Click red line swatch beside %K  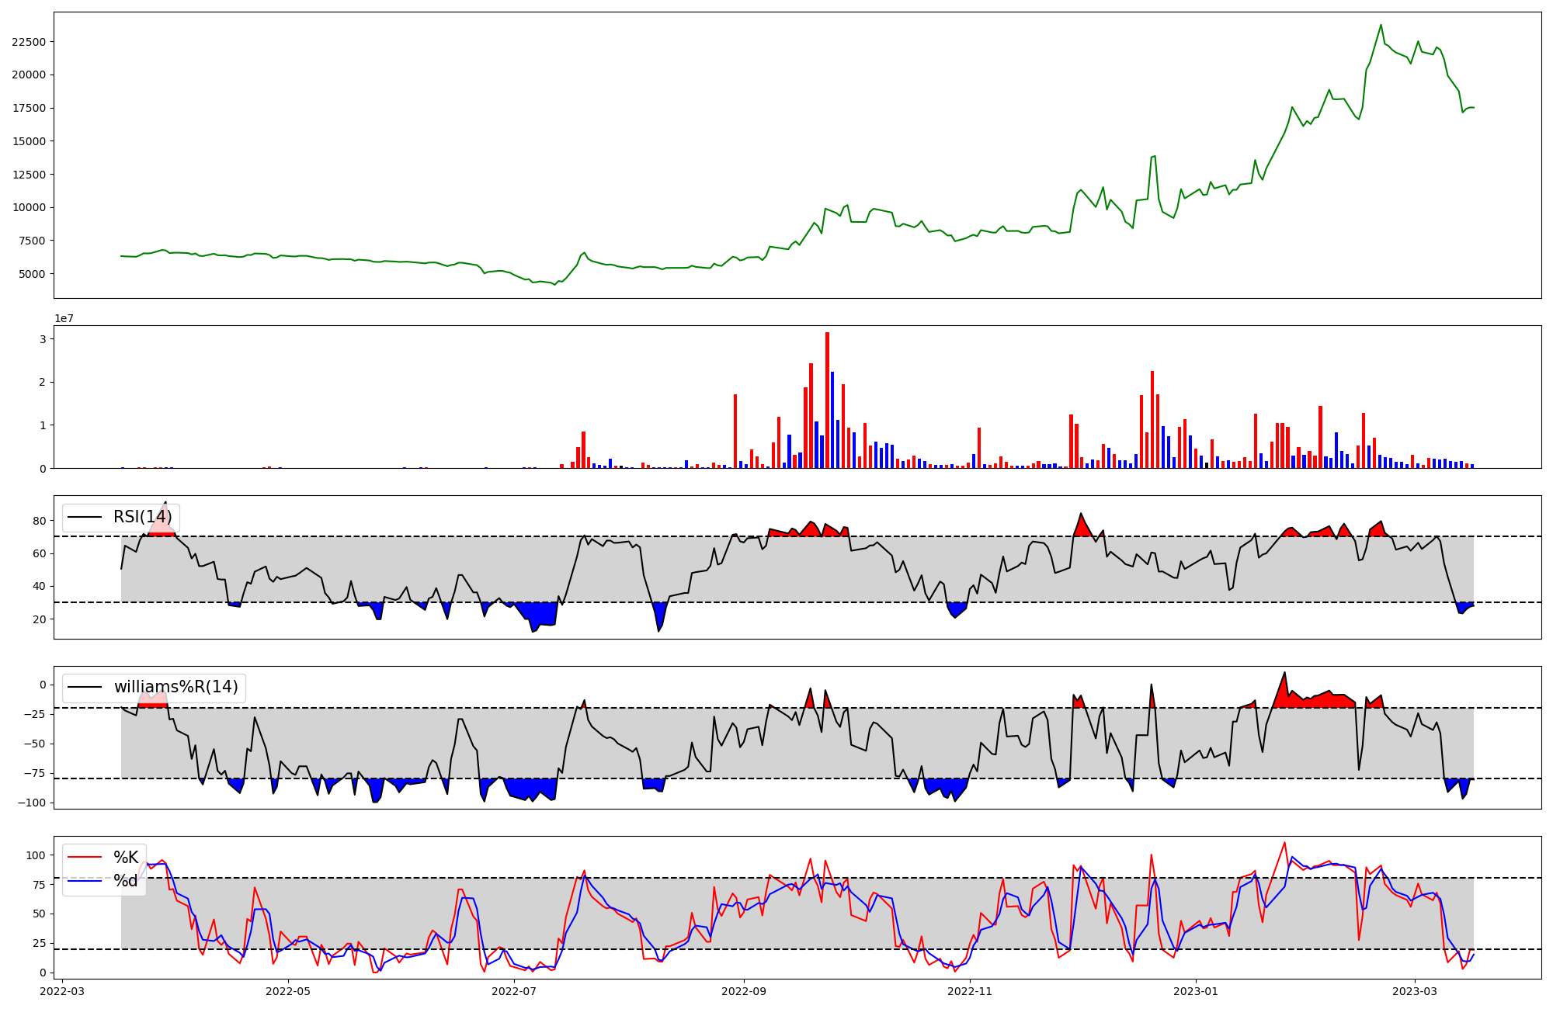[85, 858]
